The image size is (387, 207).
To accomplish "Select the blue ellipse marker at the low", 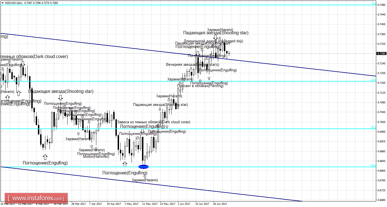I will pyautogui.click(x=143, y=167).
